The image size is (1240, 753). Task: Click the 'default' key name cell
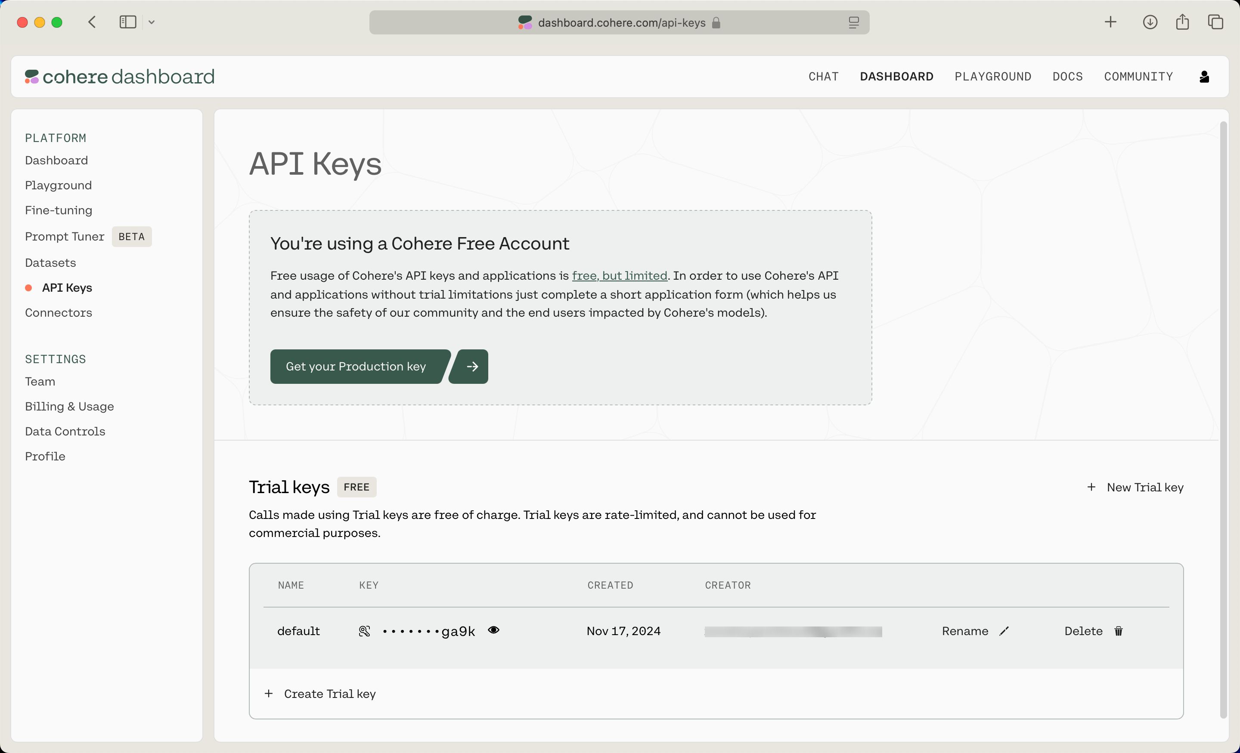pyautogui.click(x=298, y=631)
